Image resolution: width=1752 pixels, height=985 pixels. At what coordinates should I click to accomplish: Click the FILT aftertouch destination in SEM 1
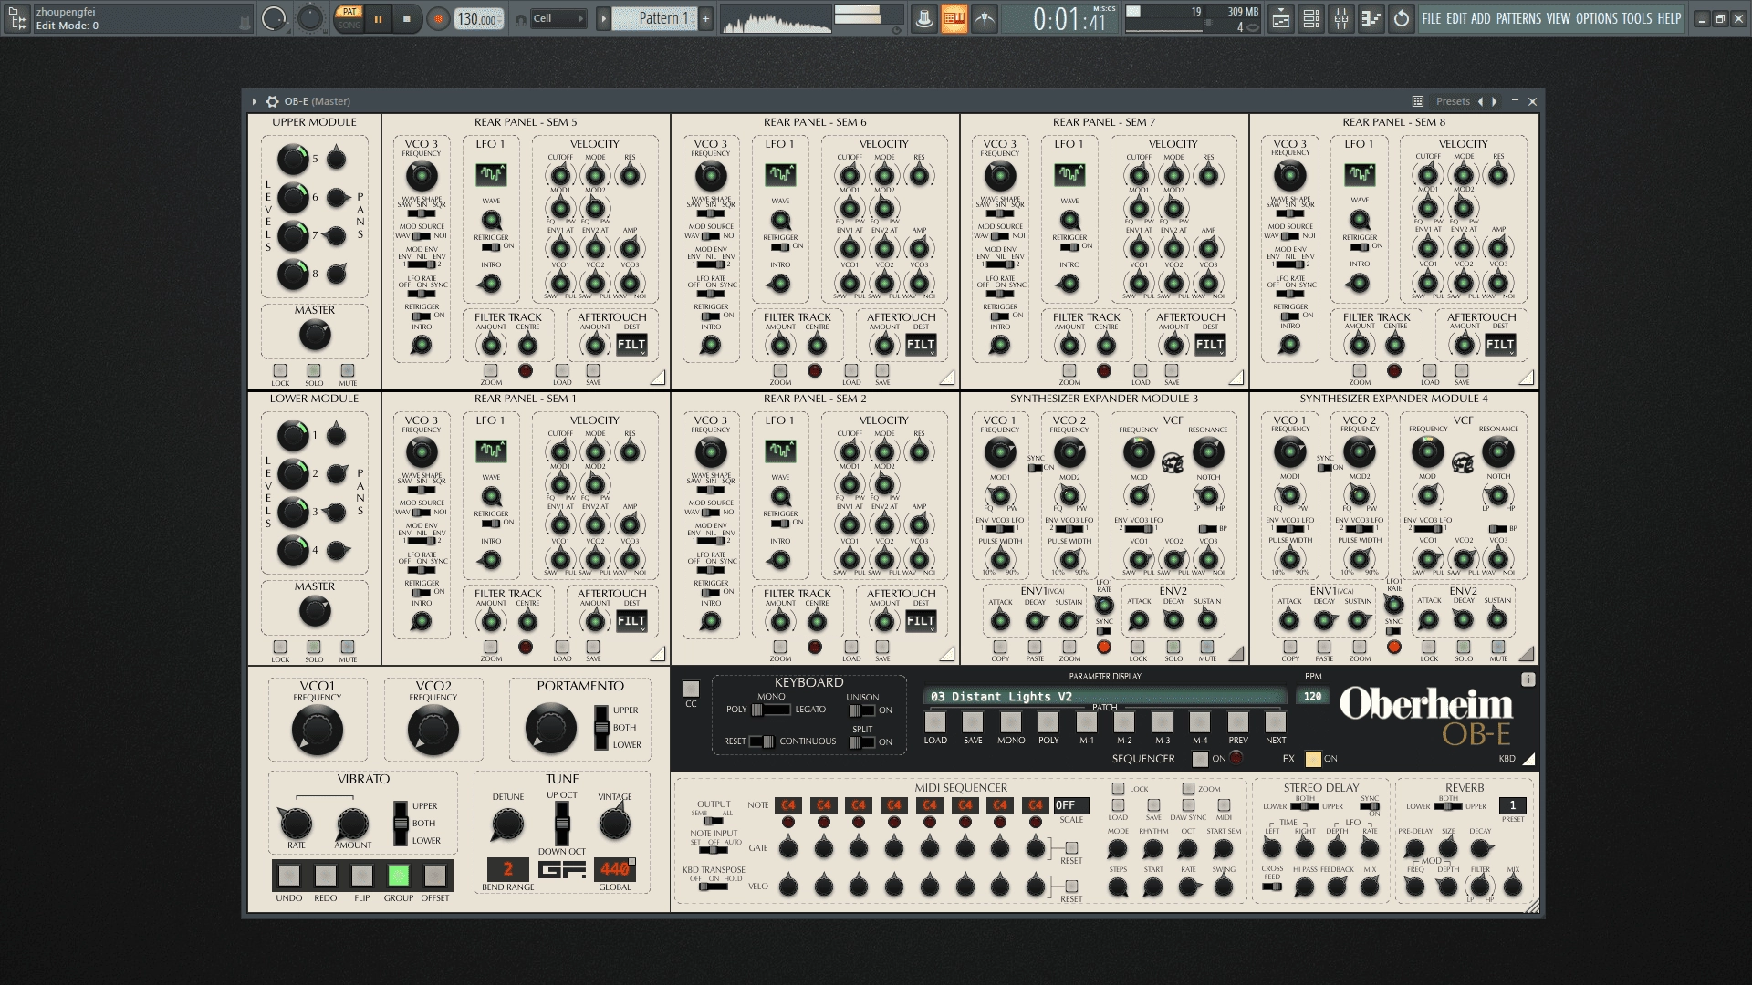click(631, 621)
